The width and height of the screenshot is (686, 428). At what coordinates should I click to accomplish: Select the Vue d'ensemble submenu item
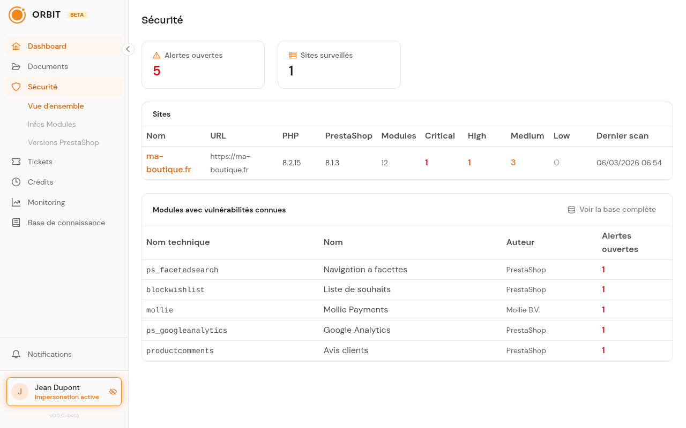(x=56, y=106)
